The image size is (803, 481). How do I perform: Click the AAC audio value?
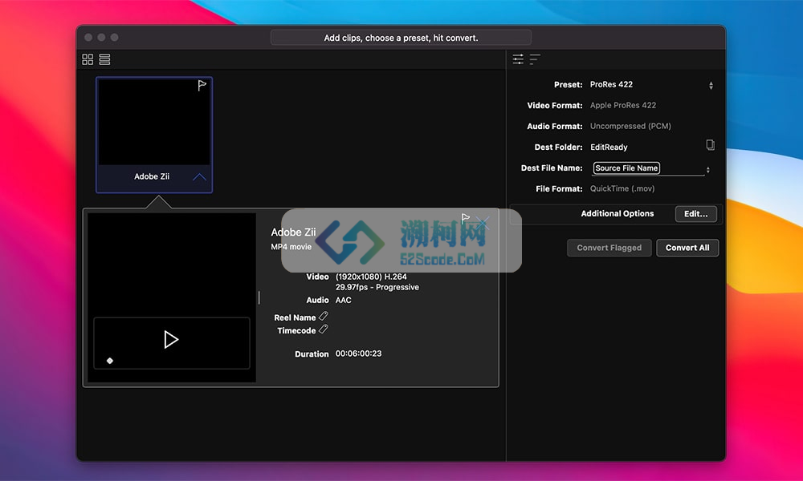(x=343, y=300)
